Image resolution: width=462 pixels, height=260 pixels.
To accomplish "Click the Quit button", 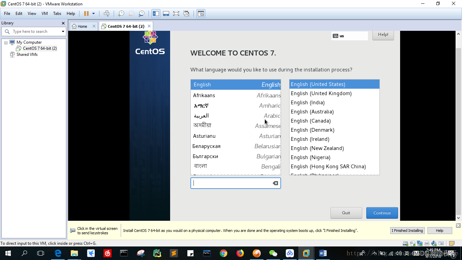I will pos(346,213).
